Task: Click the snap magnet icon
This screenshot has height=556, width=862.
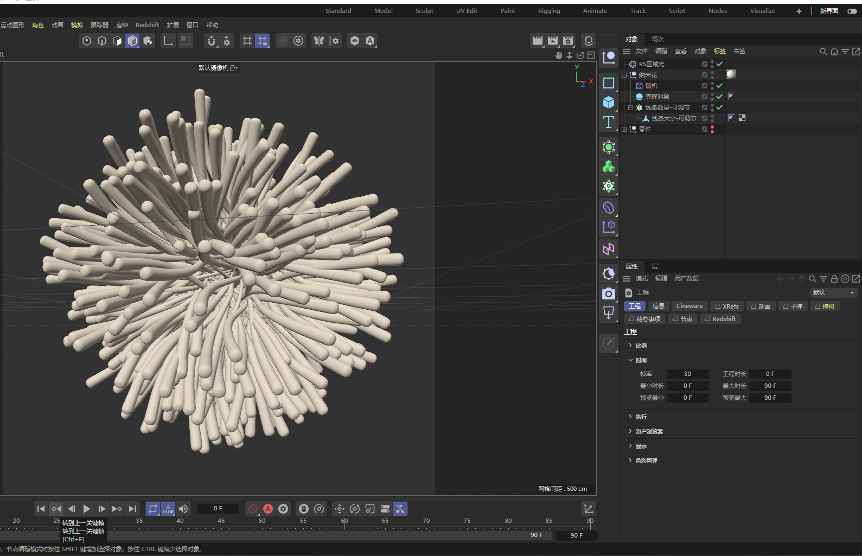Action: 212,41
